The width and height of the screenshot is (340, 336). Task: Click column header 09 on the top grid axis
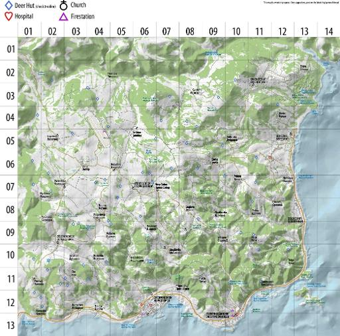tap(213, 31)
